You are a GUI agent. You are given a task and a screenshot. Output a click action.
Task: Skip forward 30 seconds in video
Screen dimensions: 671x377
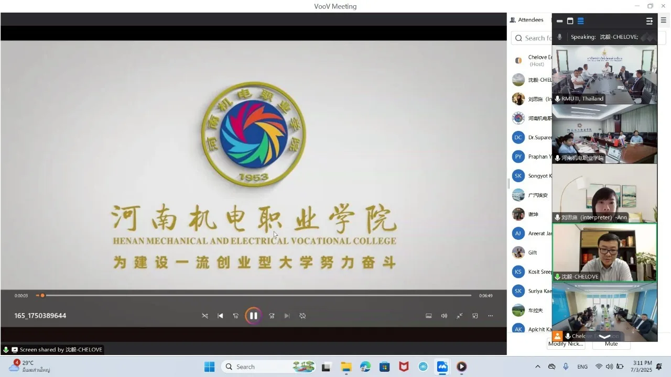(272, 316)
